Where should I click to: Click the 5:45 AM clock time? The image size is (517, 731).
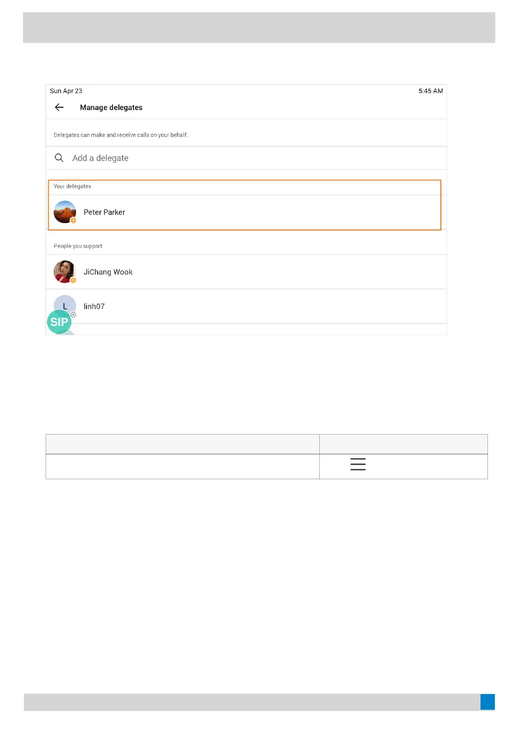[x=431, y=91]
